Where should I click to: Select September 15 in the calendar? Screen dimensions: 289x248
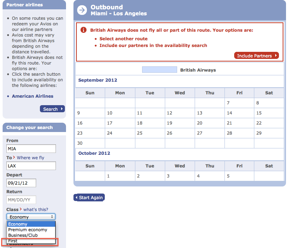pyautogui.click(x=269, y=113)
